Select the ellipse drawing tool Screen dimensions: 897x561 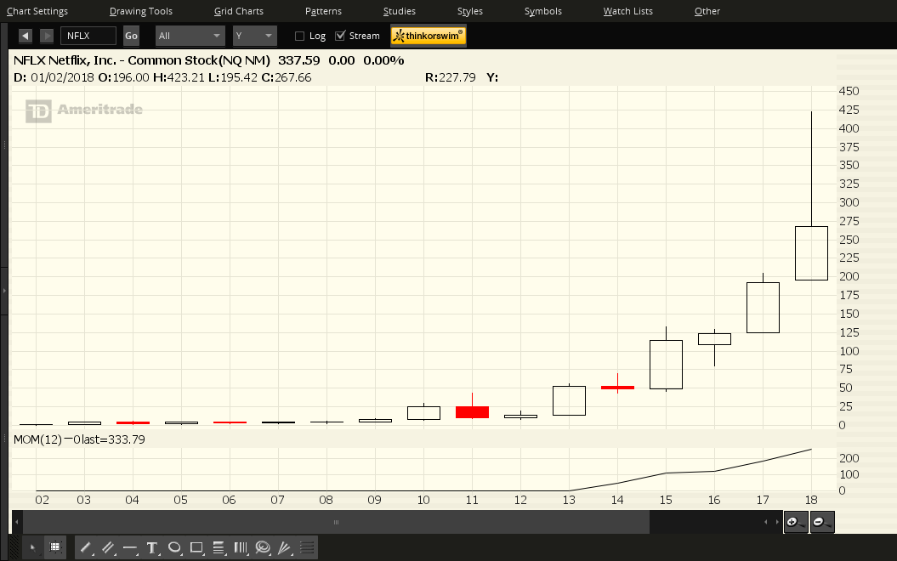174,548
